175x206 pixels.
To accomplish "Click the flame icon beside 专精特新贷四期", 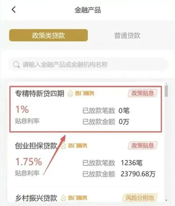I will (x=70, y=93).
